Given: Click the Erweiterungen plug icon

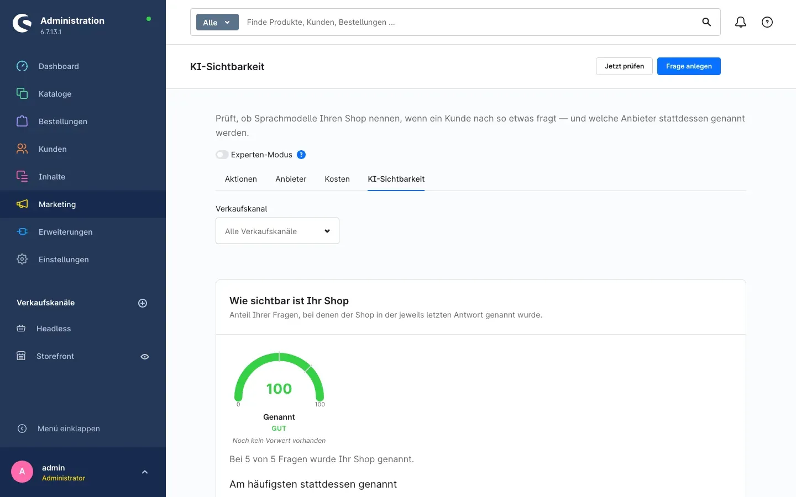Looking at the screenshot, I should [22, 232].
